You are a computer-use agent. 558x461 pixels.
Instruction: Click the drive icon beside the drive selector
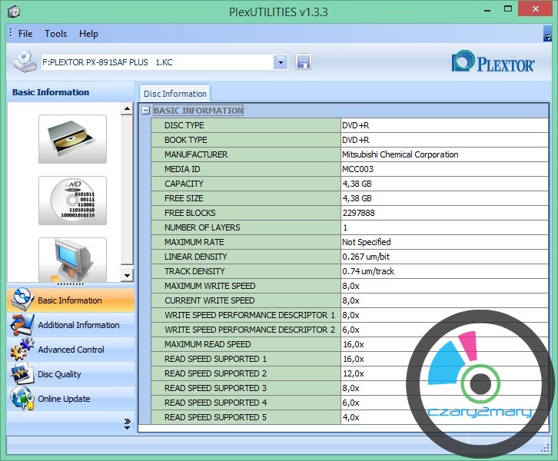(24, 61)
